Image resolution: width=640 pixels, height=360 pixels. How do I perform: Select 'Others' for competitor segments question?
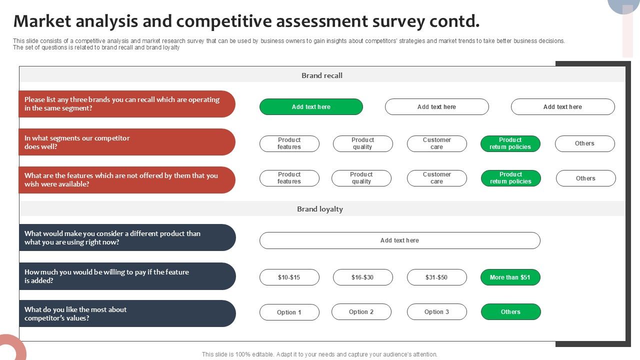[x=584, y=143]
